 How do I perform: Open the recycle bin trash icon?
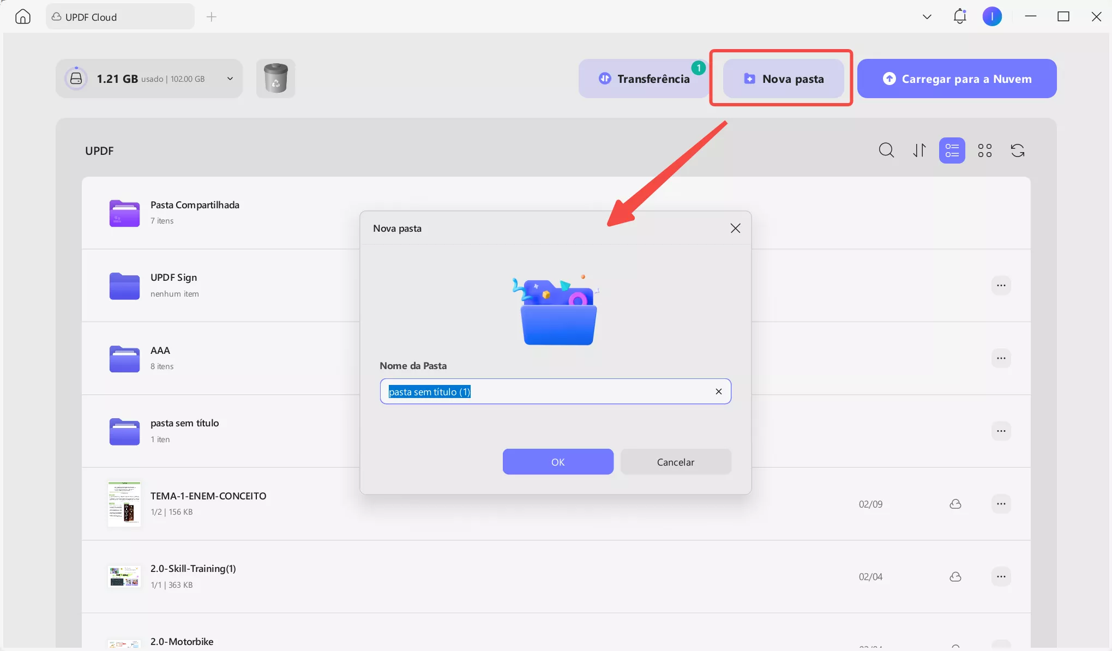pyautogui.click(x=275, y=79)
